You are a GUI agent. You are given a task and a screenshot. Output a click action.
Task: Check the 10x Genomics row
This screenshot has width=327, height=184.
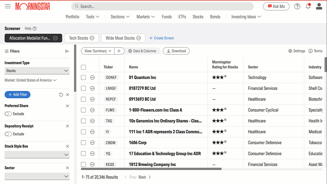click(83, 121)
